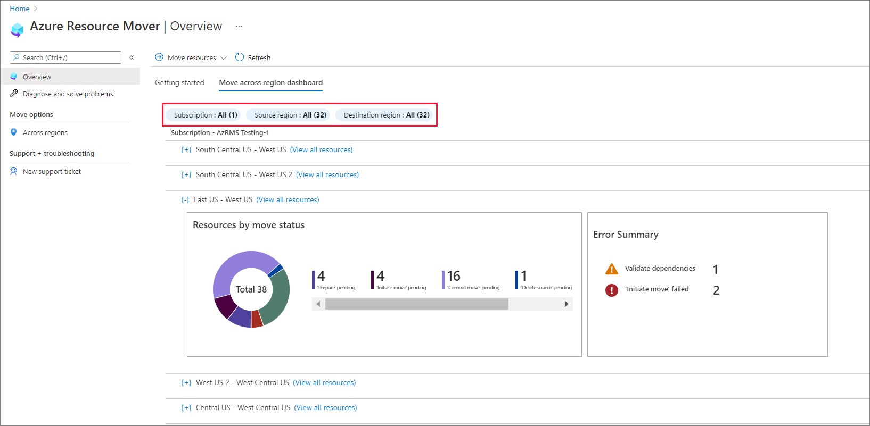Switch to the Getting started tab
870x426 pixels.
[179, 82]
